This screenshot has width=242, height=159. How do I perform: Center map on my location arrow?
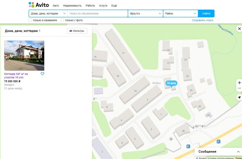[x=239, y=97]
